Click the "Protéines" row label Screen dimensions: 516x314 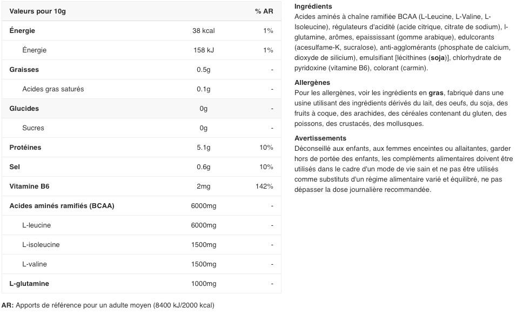coord(25,148)
